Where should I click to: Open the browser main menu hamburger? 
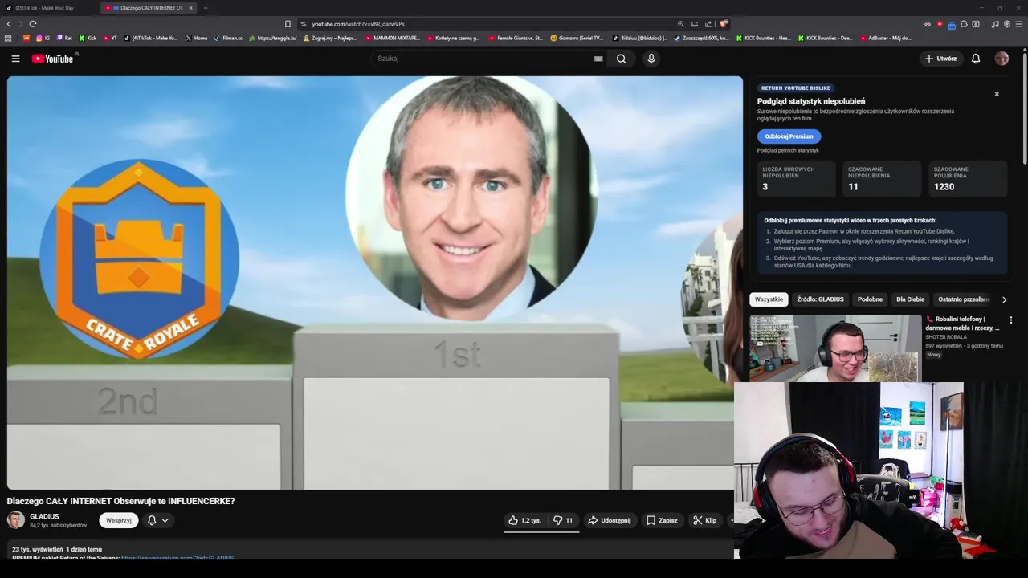[1019, 24]
